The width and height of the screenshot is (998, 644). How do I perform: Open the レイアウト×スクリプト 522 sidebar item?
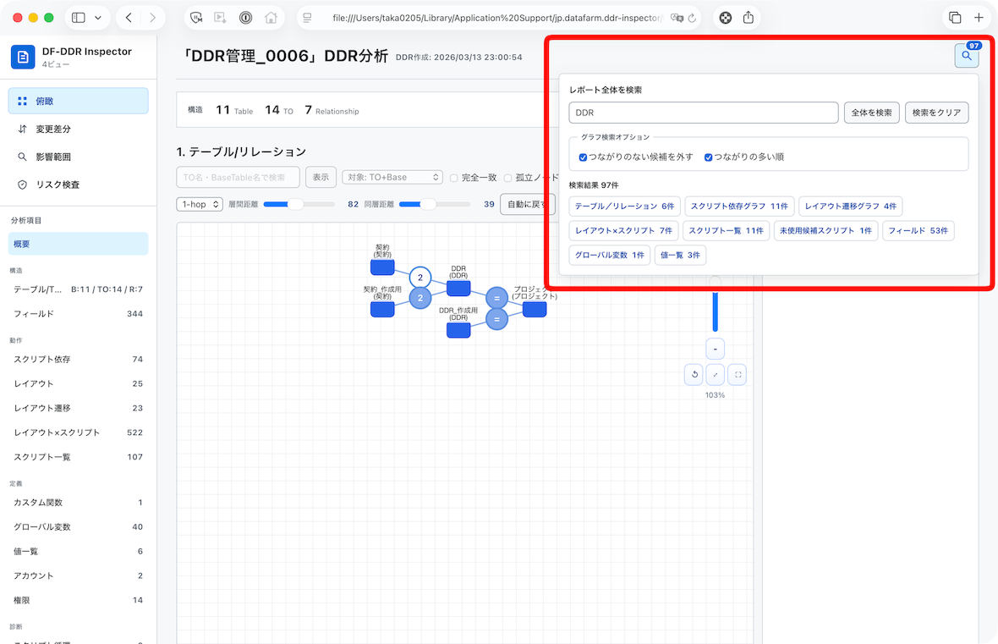click(79, 432)
